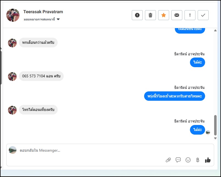Click the spam report icon in header
Image resolution: width=221 pixels, height=177 pixels.
(x=137, y=15)
